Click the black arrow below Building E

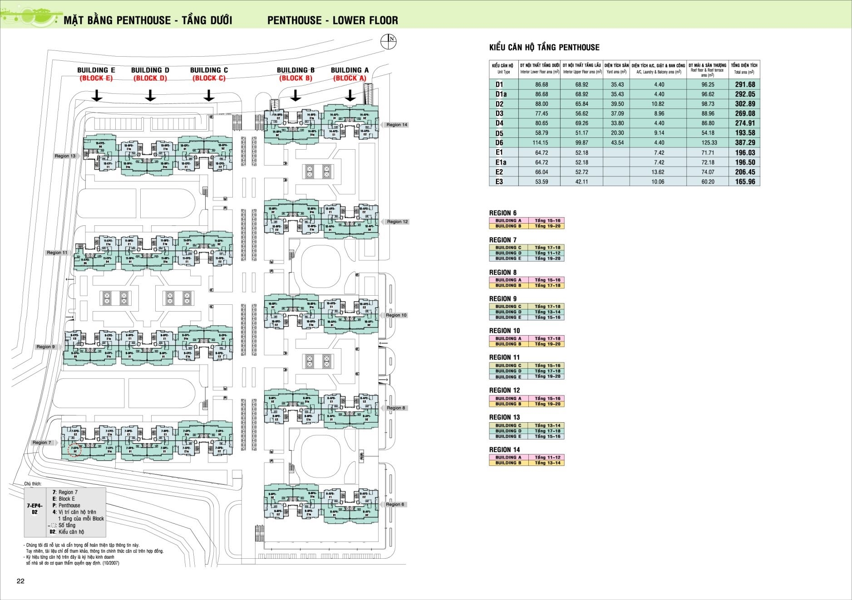(x=97, y=95)
